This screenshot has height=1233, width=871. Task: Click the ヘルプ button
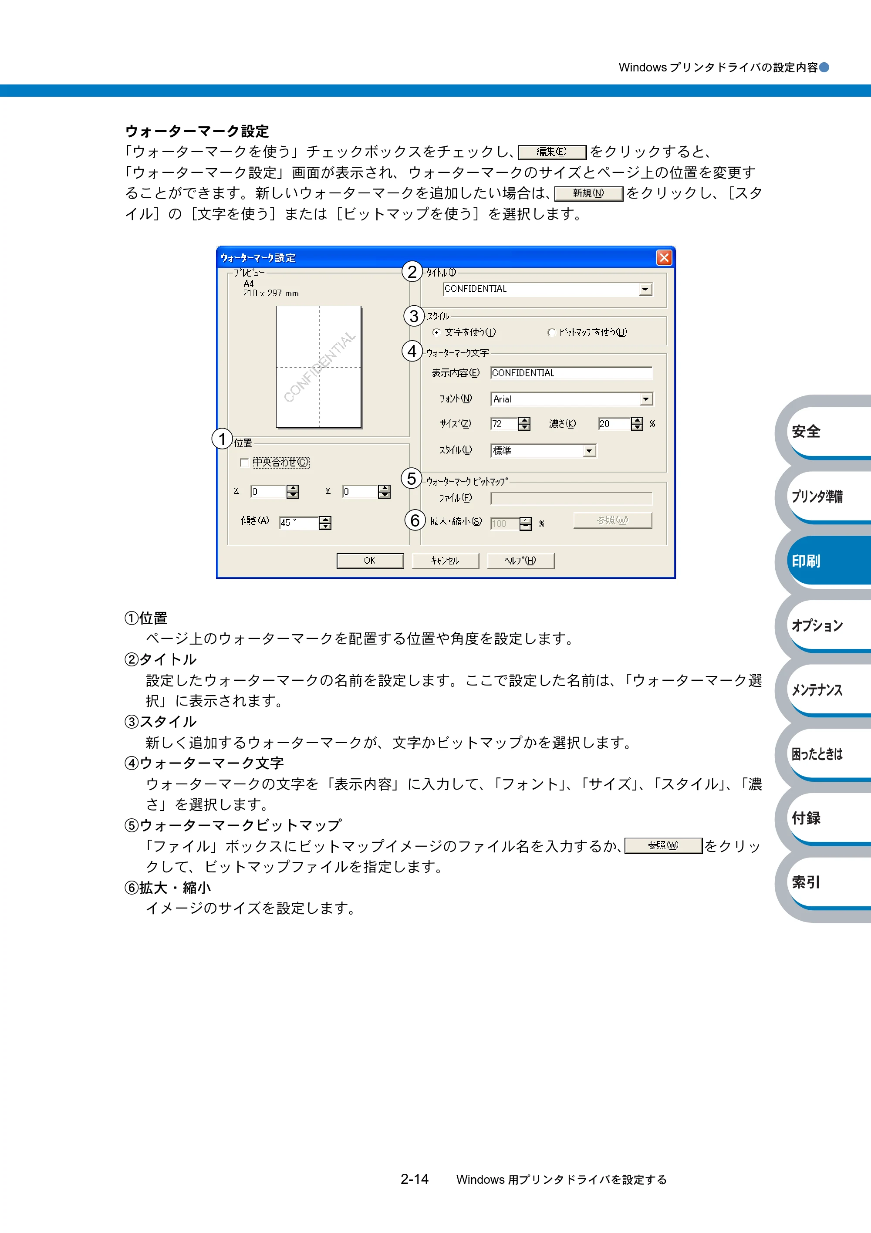[520, 561]
